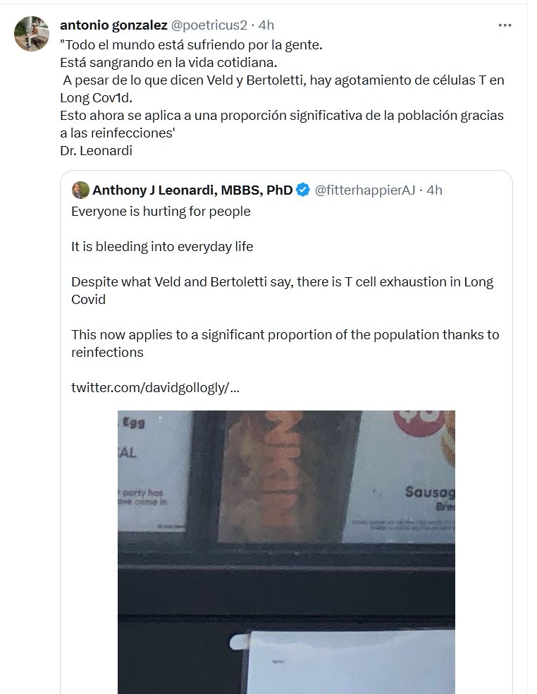Click the blue verified checkmark badge

pos(303,190)
